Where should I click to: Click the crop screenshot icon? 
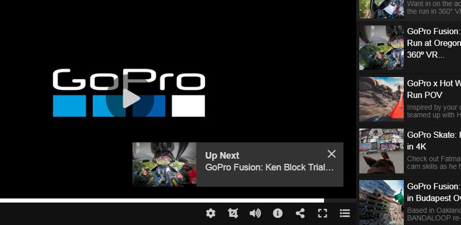point(233,213)
